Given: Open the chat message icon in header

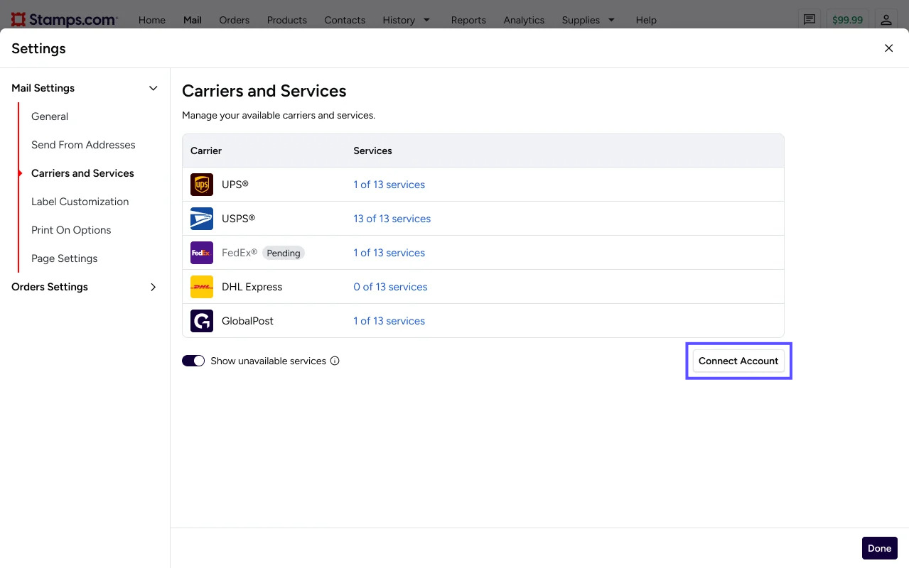Looking at the screenshot, I should [x=810, y=20].
